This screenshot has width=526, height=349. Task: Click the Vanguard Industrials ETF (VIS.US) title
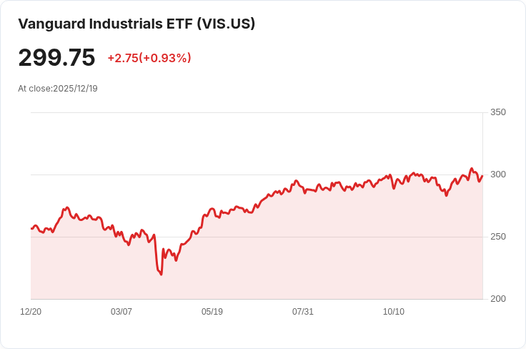137,24
